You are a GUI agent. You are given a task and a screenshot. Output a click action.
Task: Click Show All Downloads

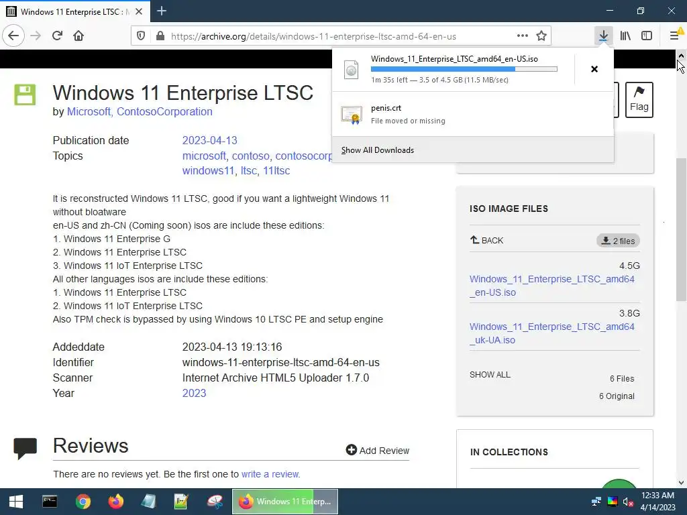(x=378, y=150)
